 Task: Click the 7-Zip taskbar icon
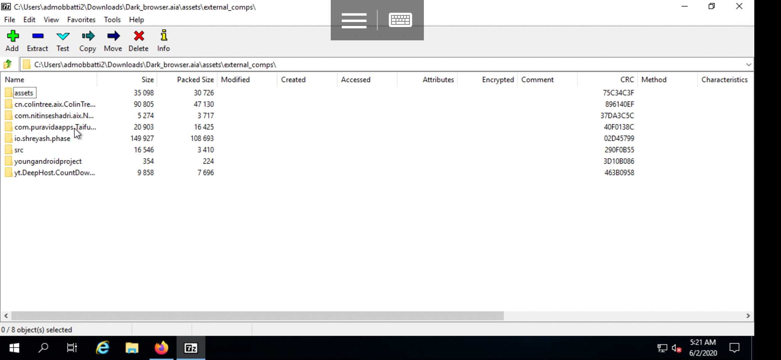coord(191,348)
